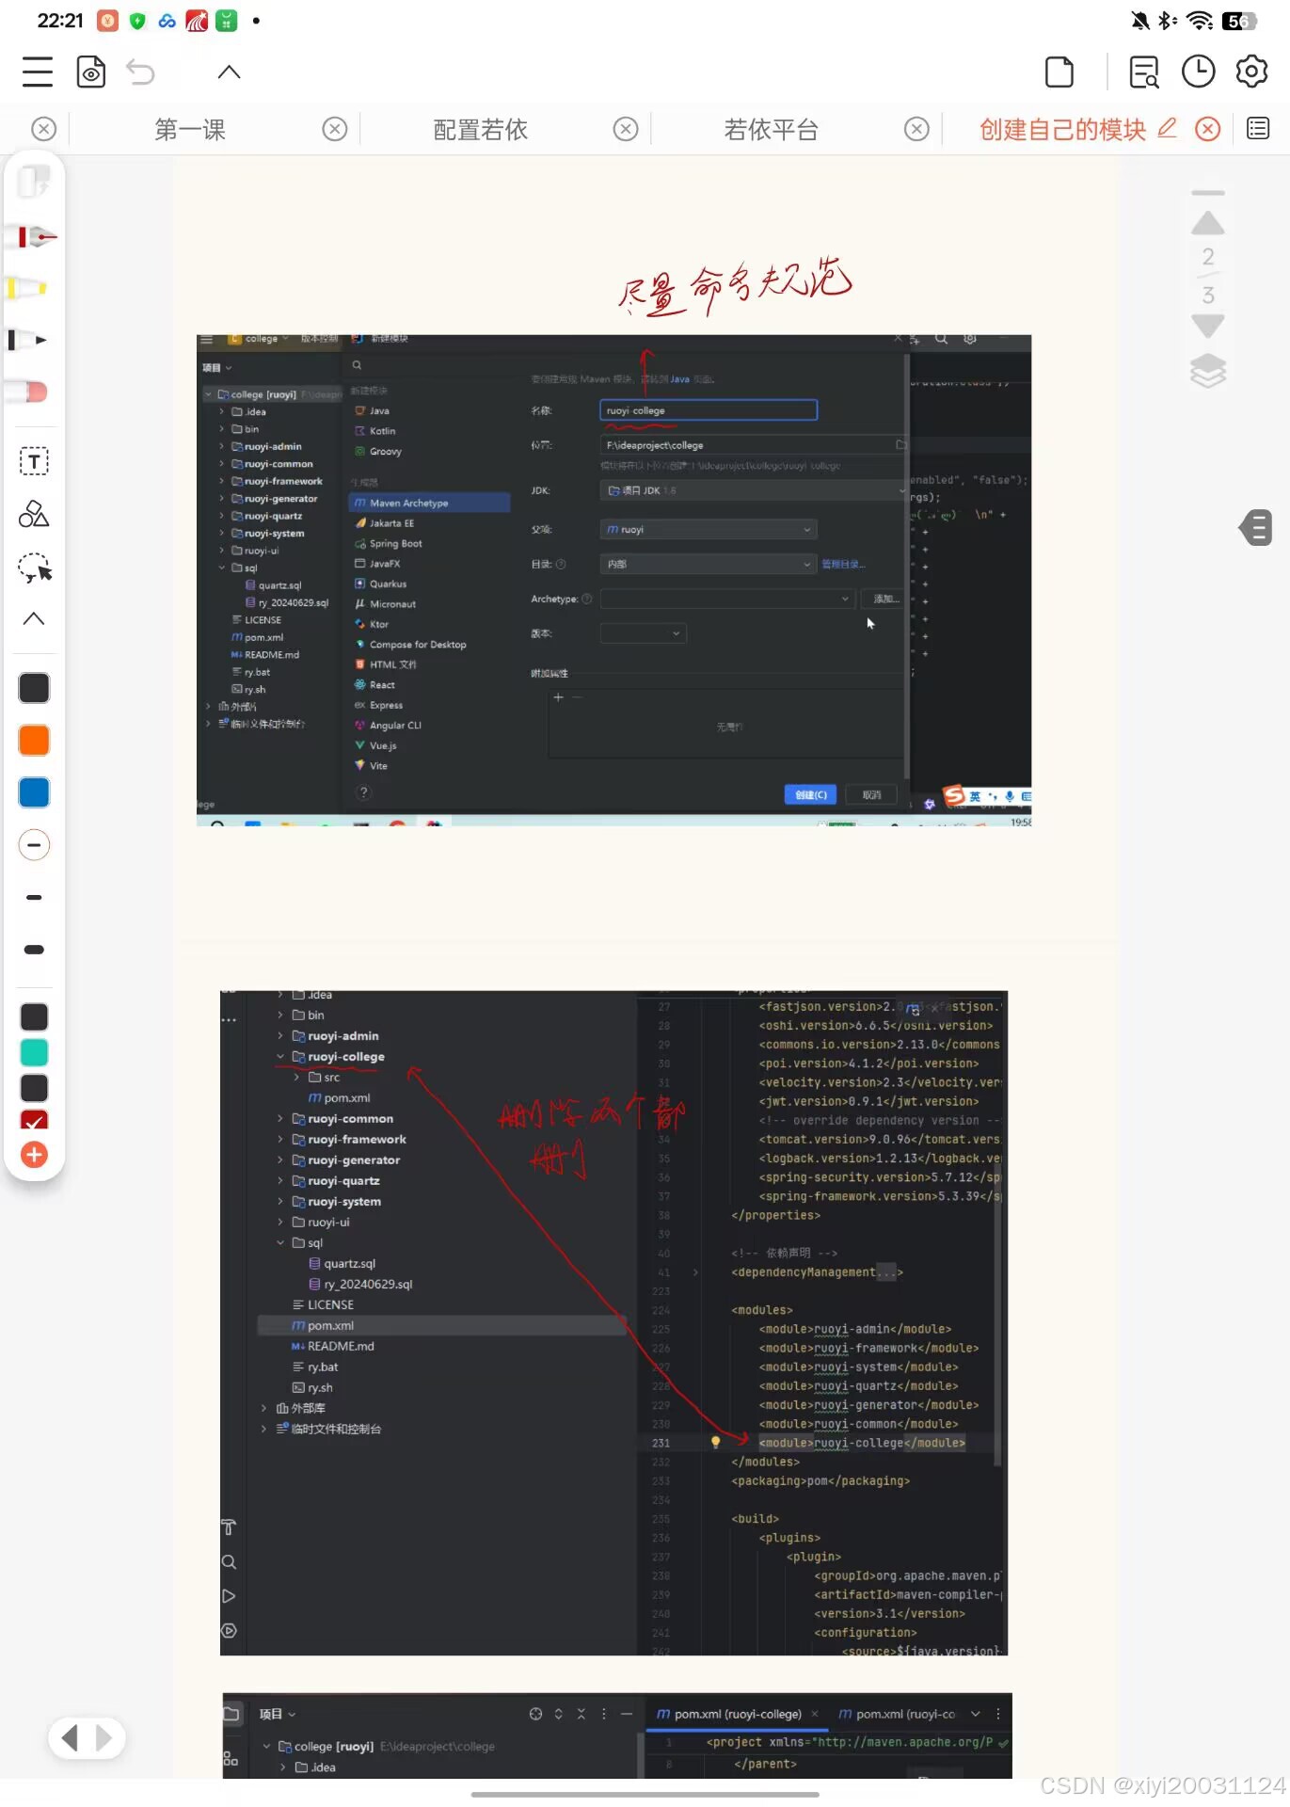Image resolution: width=1290 pixels, height=1807 pixels.
Task: Tap the battery indicator
Action: click(x=1239, y=20)
